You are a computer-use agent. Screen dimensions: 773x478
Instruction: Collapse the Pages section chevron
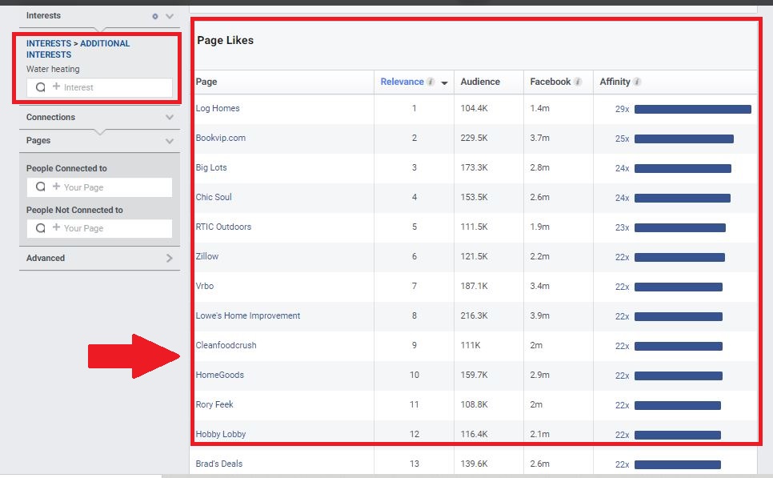point(170,141)
